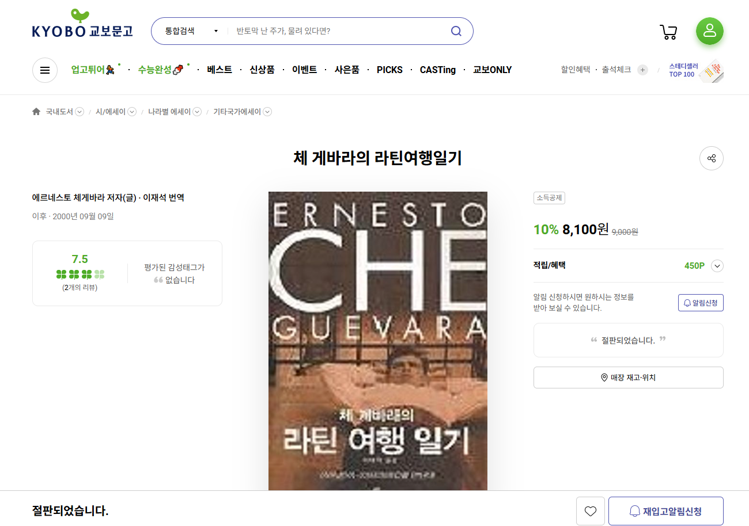This screenshot has height=526, width=749.
Task: Click the 7.5 rating score
Action: pyautogui.click(x=80, y=259)
